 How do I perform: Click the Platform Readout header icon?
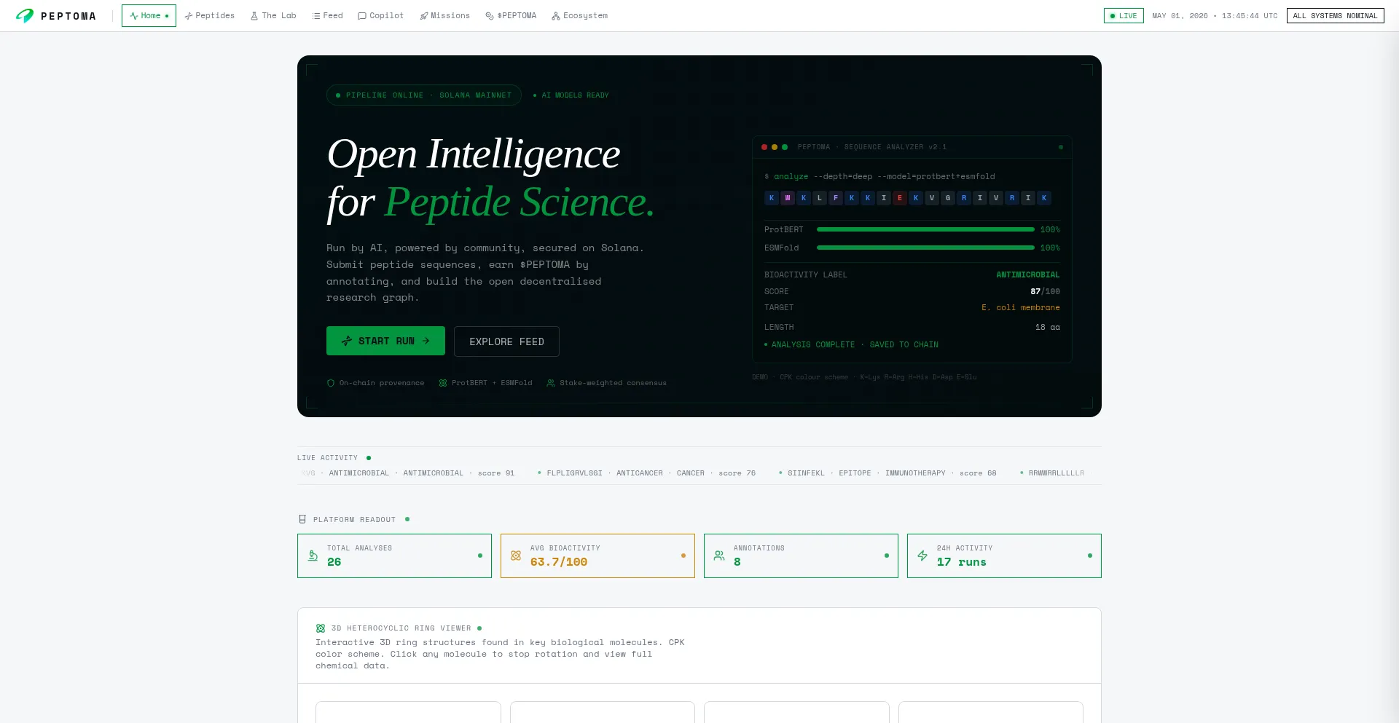pos(302,519)
